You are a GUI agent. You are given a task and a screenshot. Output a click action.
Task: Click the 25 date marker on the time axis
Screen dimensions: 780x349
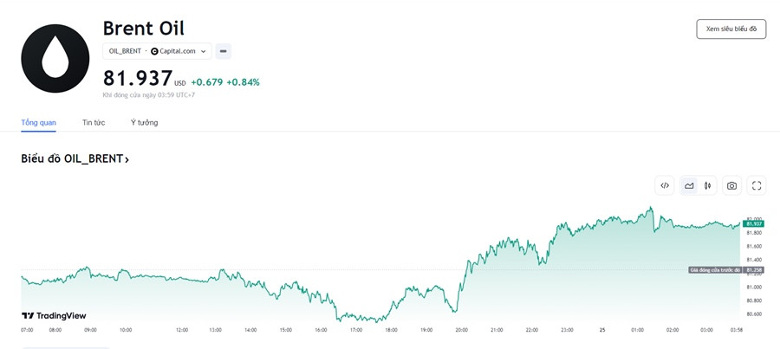point(602,330)
